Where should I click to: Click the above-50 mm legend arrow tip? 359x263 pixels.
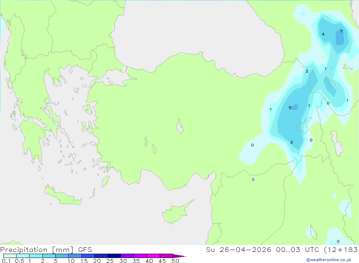pos(179,256)
